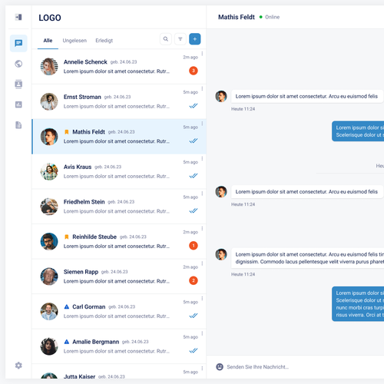Image resolution: width=384 pixels, height=384 pixels.
Task: Open the globe icon in sidebar
Action: (18, 64)
